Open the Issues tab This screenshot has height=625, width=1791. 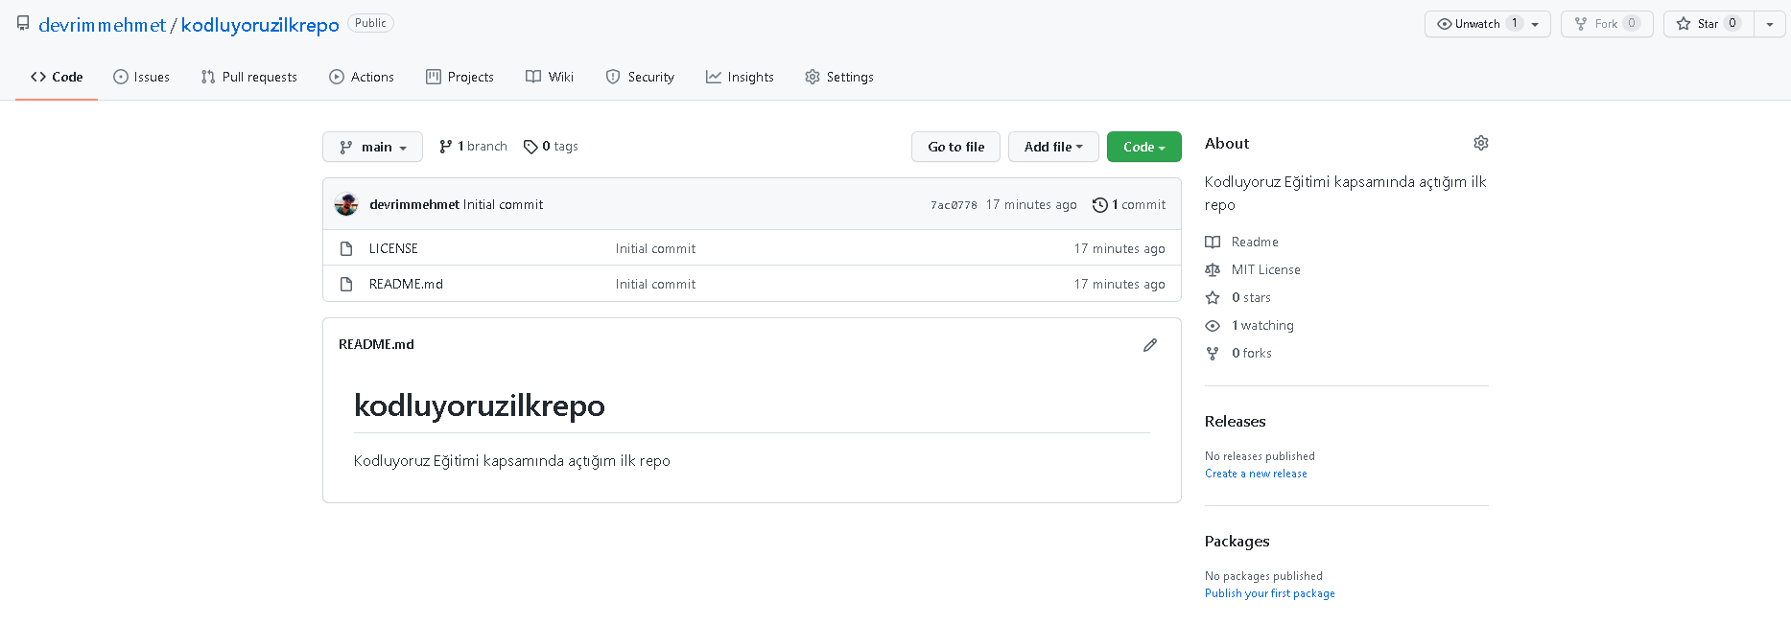141,77
